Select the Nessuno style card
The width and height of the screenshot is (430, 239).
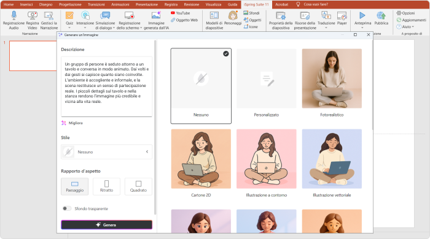(x=201, y=86)
